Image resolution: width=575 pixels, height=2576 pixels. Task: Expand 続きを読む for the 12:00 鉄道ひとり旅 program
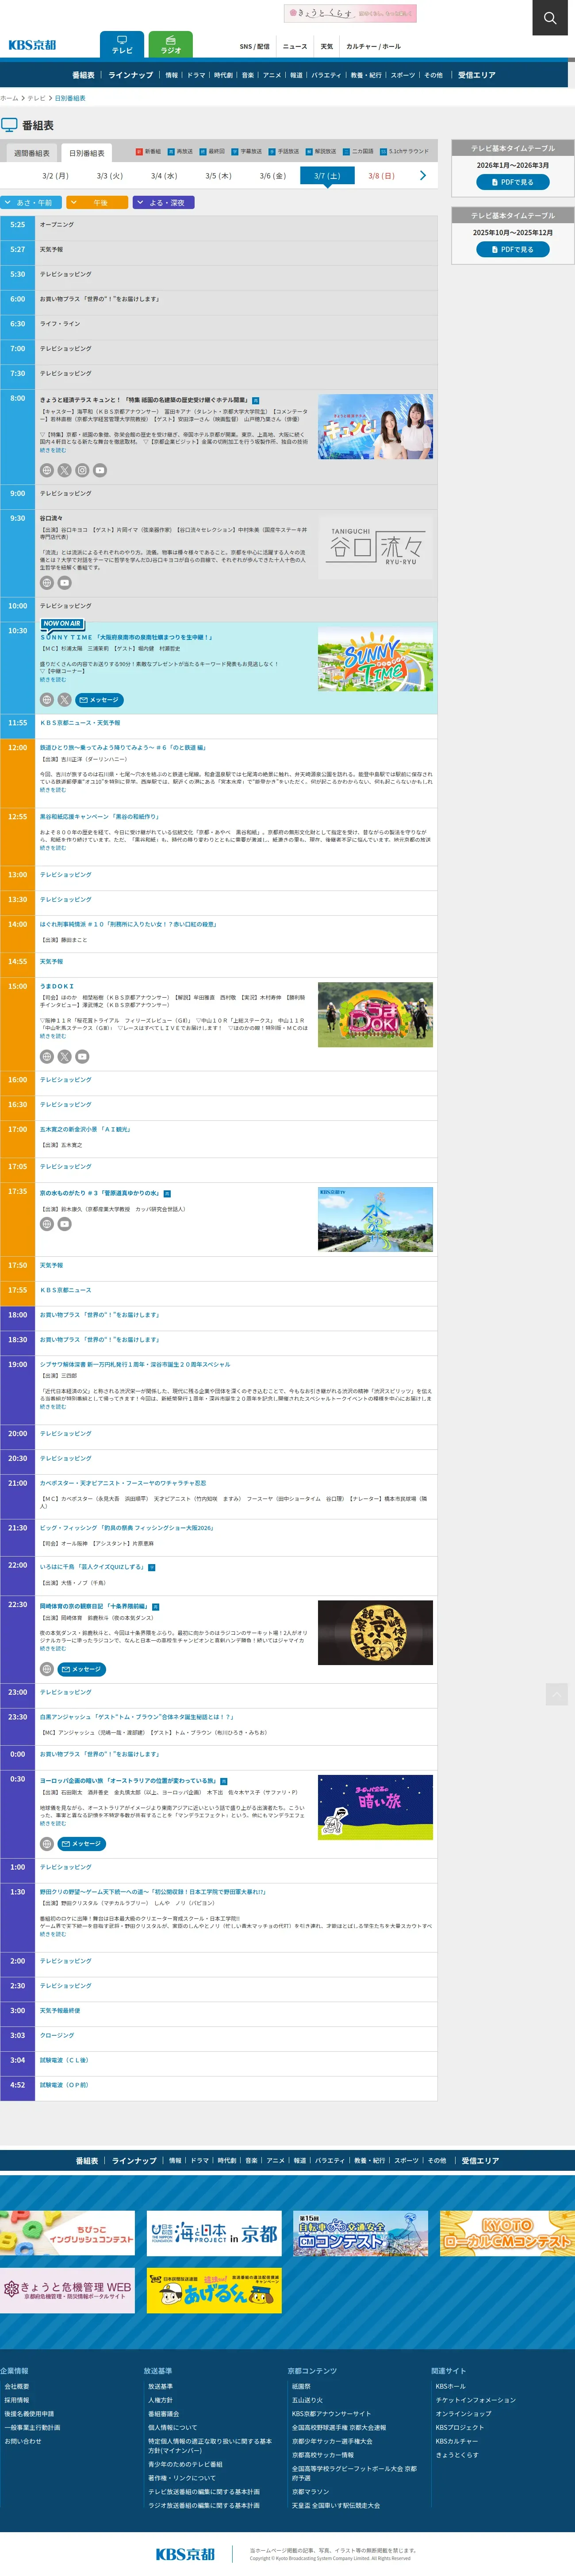coord(53,790)
